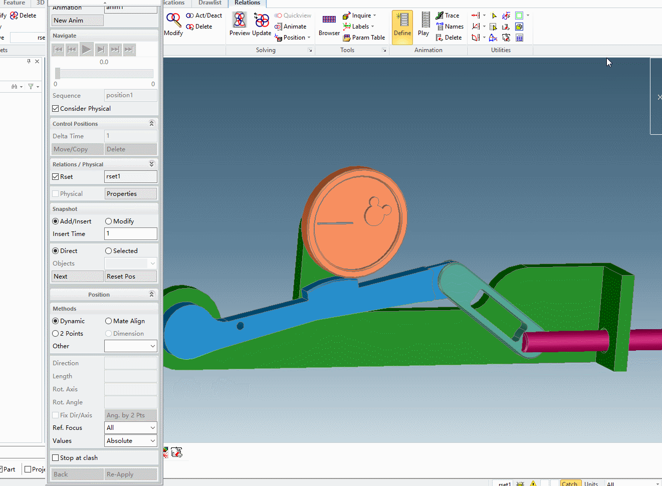Image resolution: width=662 pixels, height=486 pixels.
Task: Open the Values dropdown
Action: 131,440
